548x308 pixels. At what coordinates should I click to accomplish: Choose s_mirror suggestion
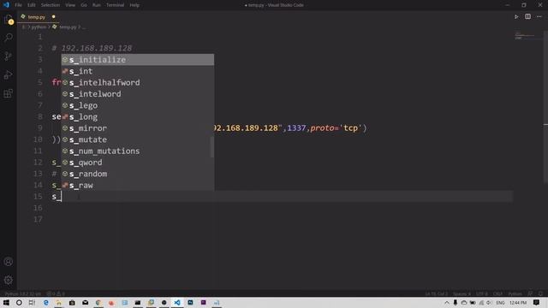pyautogui.click(x=138, y=128)
